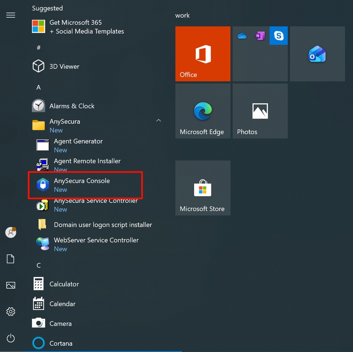Launch the Microsoft Edge tile
The height and width of the screenshot is (352, 353).
(x=202, y=111)
